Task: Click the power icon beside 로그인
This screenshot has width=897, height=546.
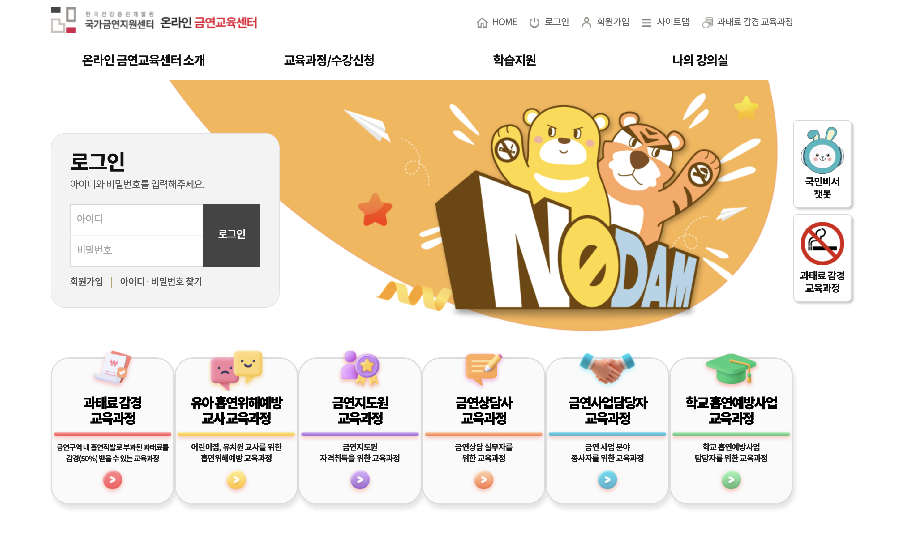Action: (534, 23)
